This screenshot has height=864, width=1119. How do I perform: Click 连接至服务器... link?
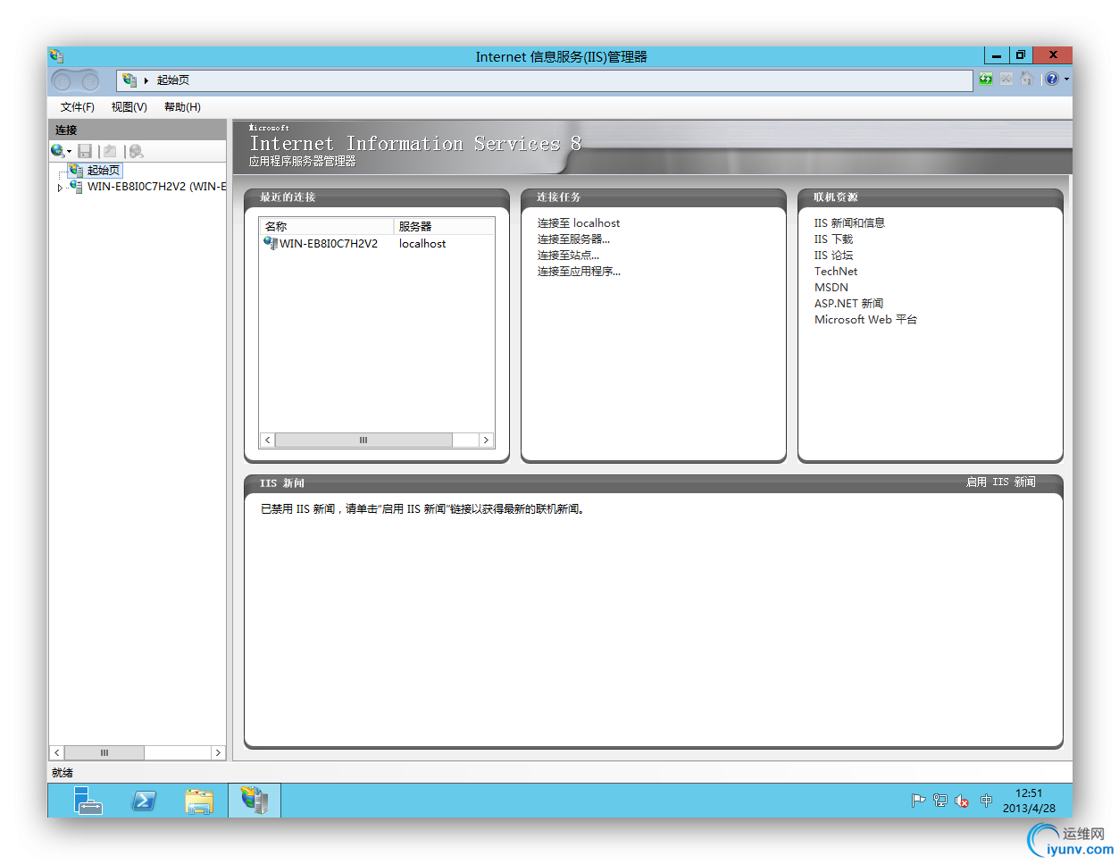(573, 239)
